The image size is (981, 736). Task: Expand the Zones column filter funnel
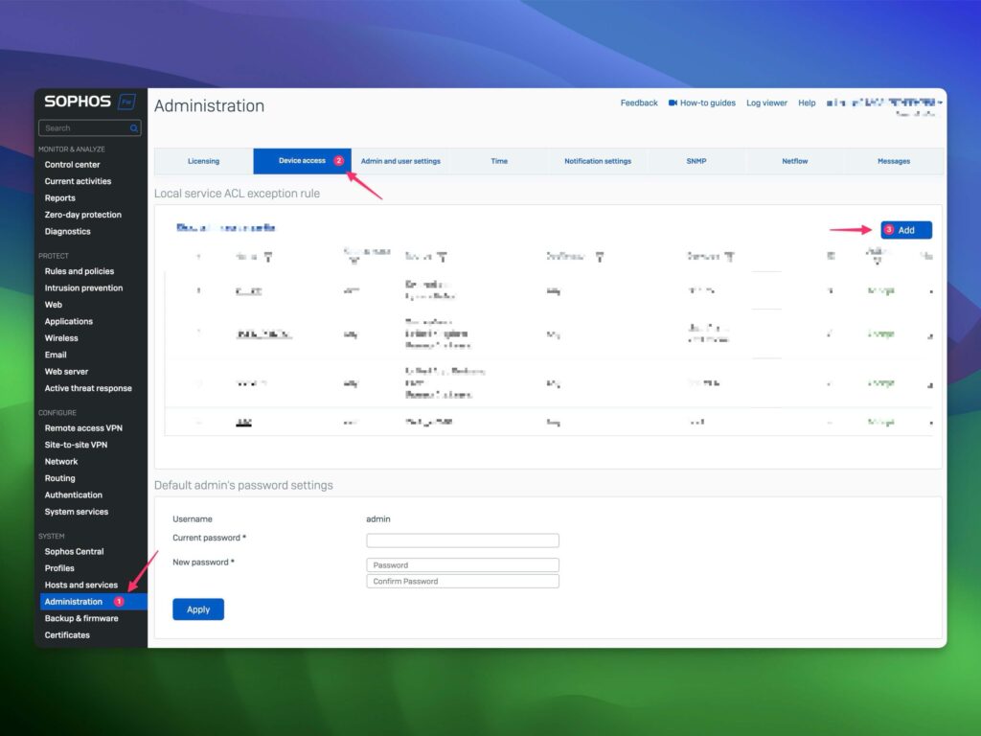pos(442,256)
